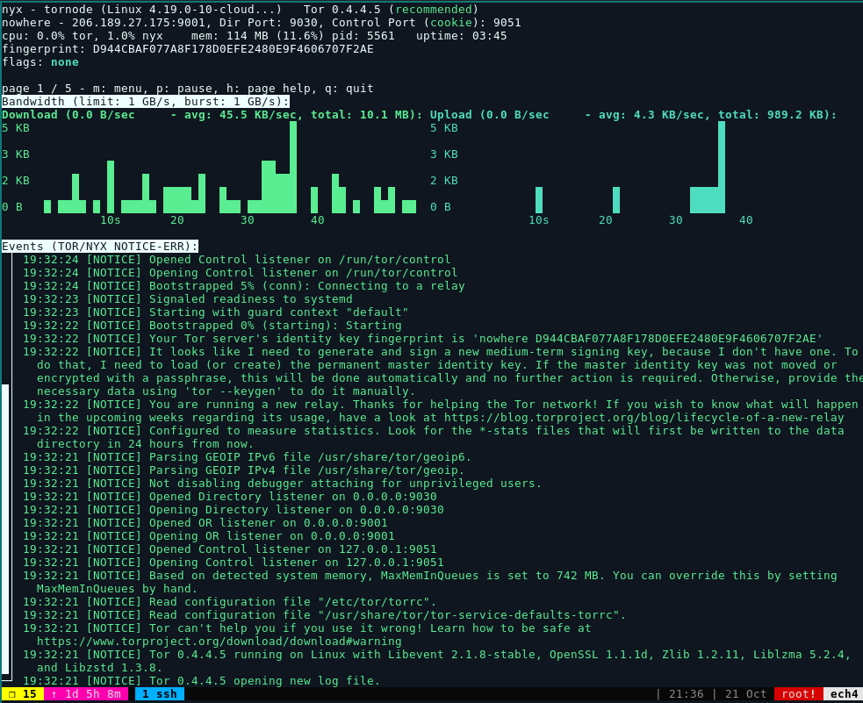The image size is (863, 703).
Task: Click the upload 'total: 989.2 KB' value
Action: tap(773, 115)
